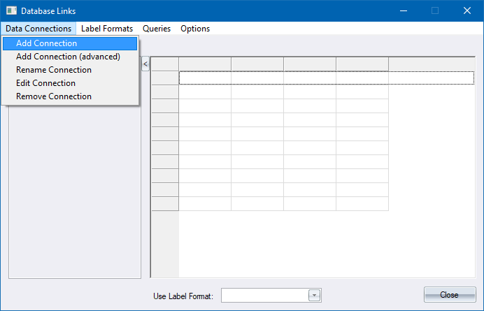Image resolution: width=484 pixels, height=311 pixels.
Task: Click the first row header in the grid
Action: pyautogui.click(x=165, y=78)
